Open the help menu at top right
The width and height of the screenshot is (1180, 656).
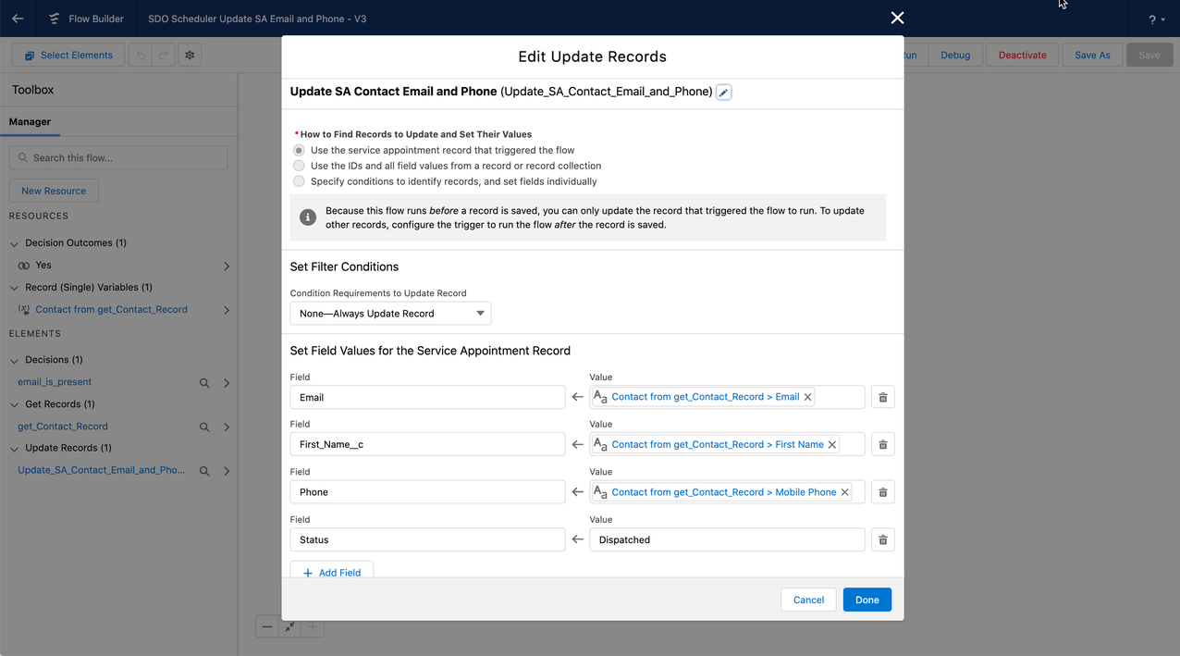click(1154, 19)
